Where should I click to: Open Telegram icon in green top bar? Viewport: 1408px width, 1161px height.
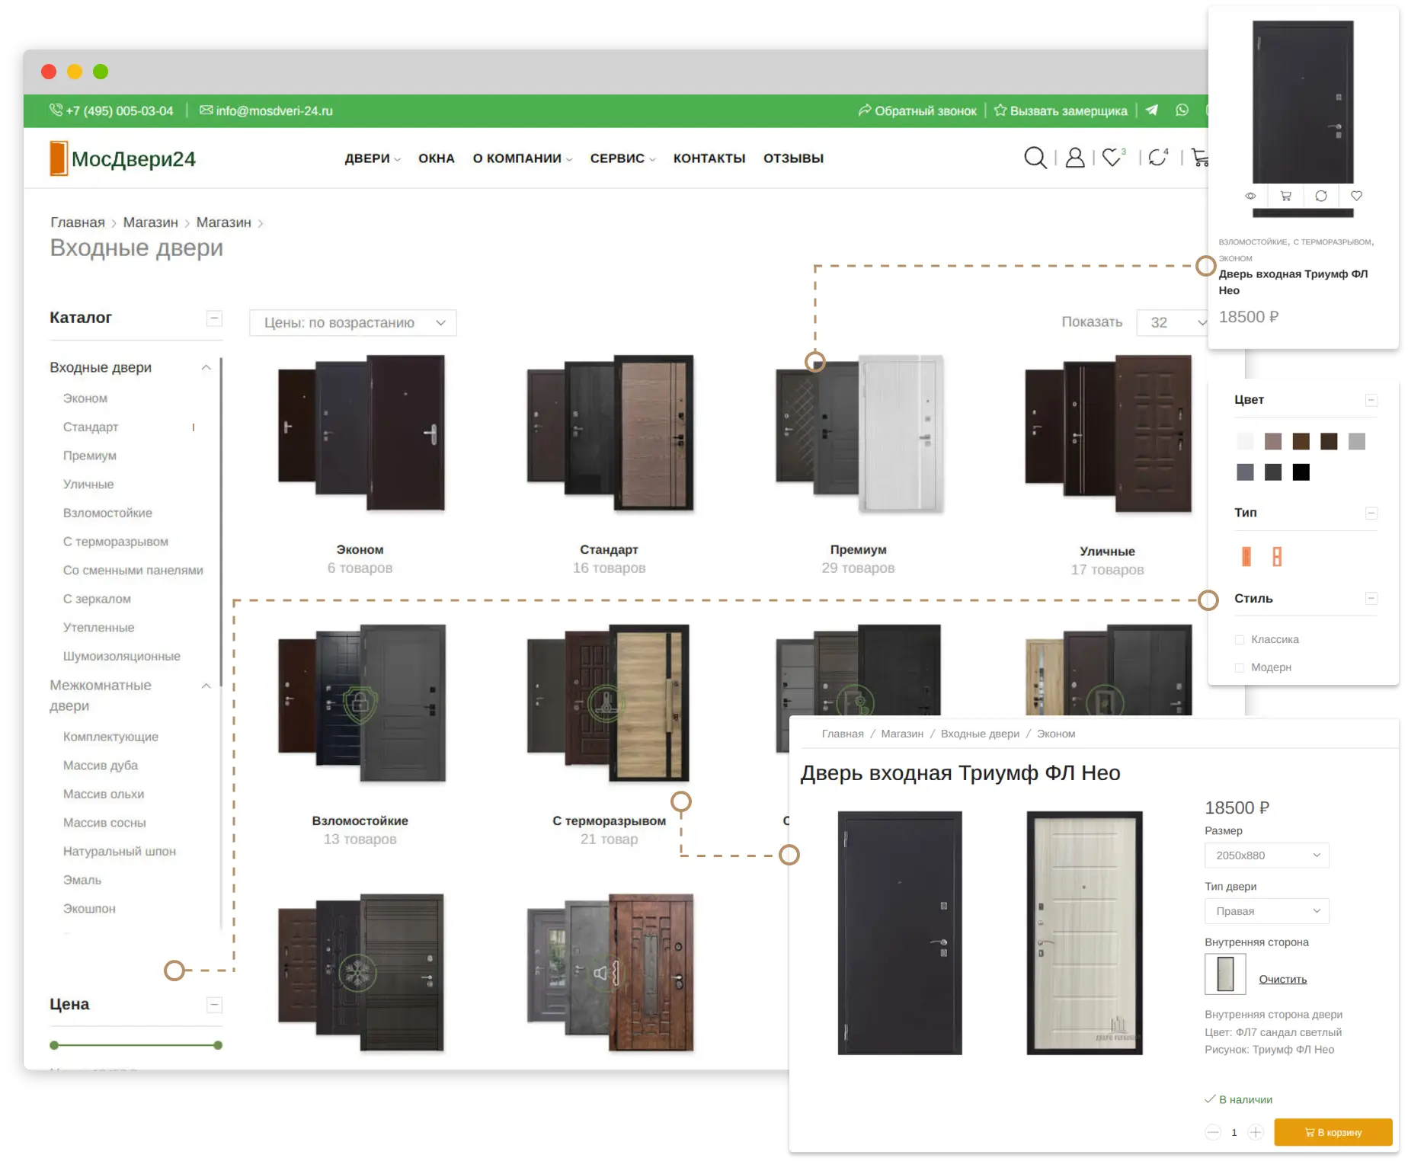click(x=1152, y=110)
